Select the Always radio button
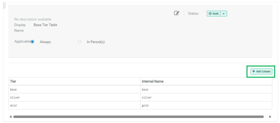 click(x=32, y=42)
